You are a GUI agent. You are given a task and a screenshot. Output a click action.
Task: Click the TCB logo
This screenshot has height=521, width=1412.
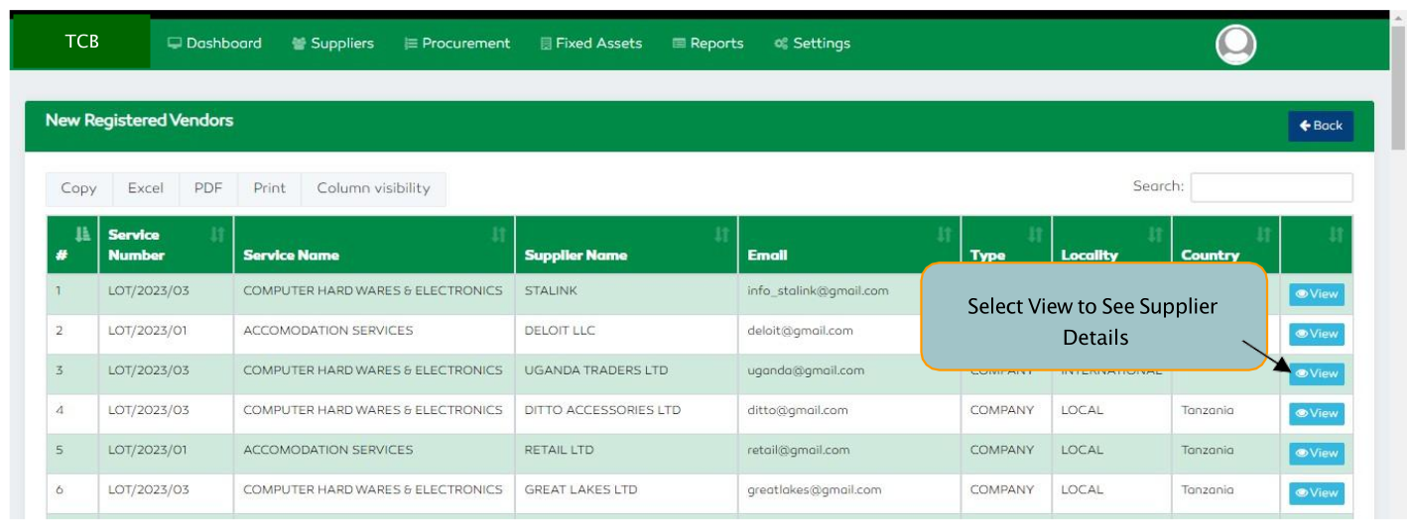tap(81, 42)
